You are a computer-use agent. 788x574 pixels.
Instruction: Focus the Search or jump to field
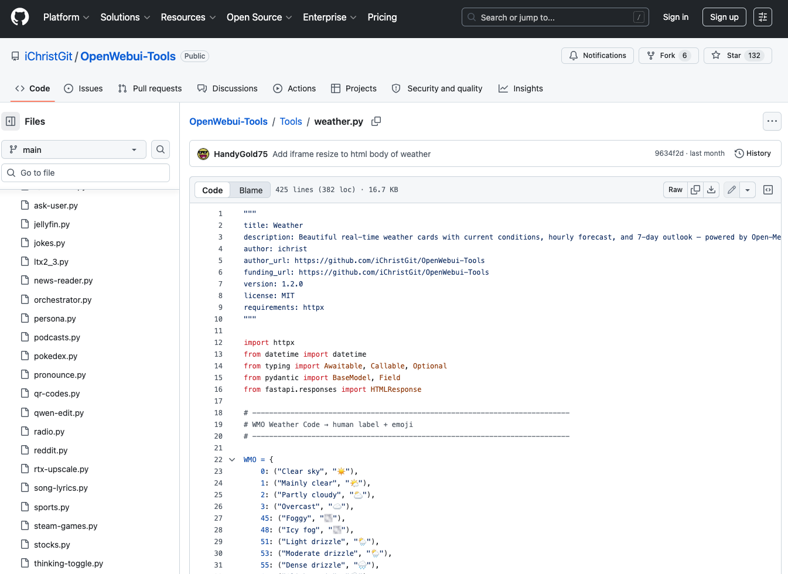click(555, 17)
